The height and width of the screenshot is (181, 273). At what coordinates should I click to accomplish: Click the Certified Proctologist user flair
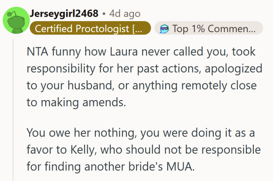[90, 29]
